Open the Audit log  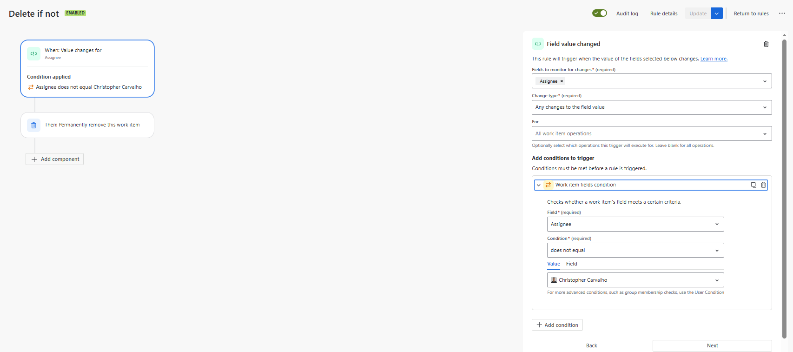tap(627, 13)
